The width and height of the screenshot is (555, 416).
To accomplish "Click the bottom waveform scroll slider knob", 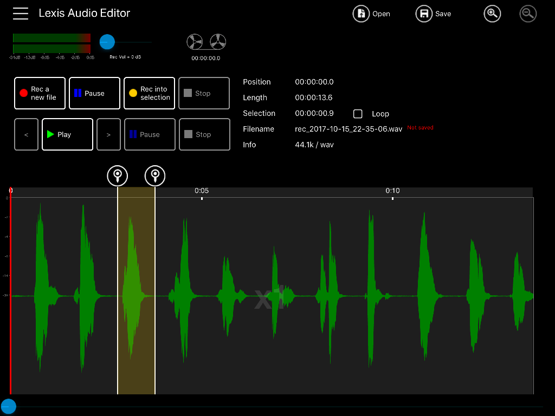I will coord(8,406).
